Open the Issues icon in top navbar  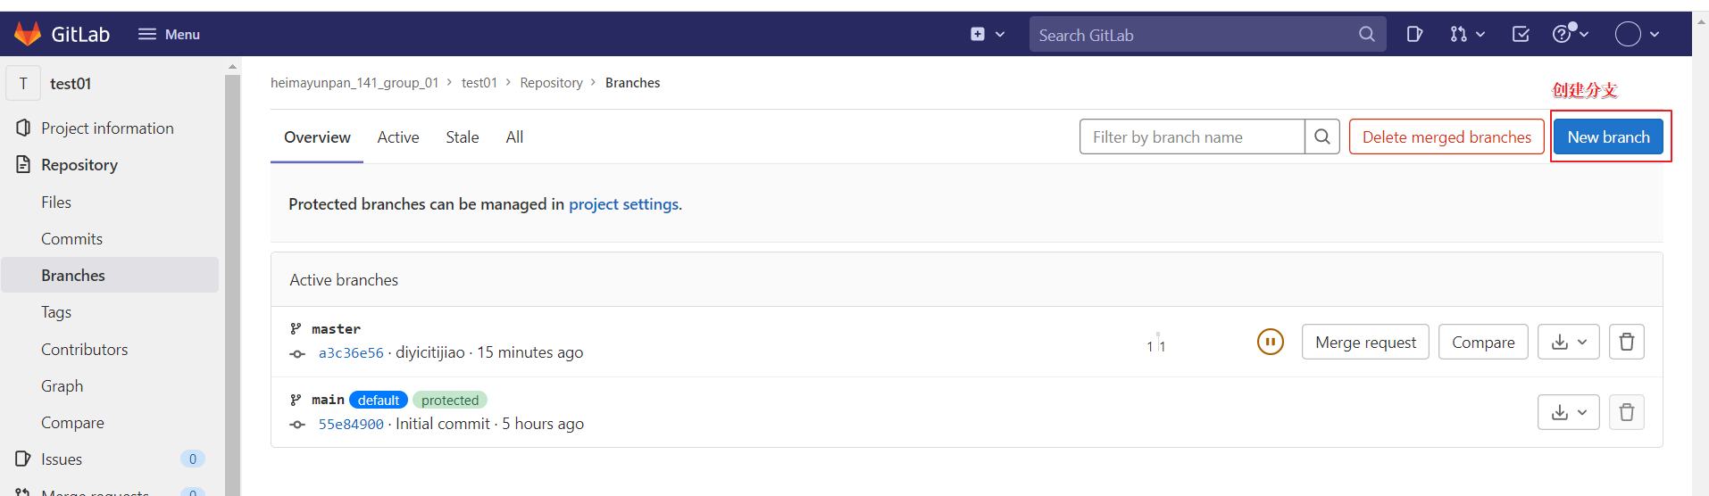(x=1414, y=34)
